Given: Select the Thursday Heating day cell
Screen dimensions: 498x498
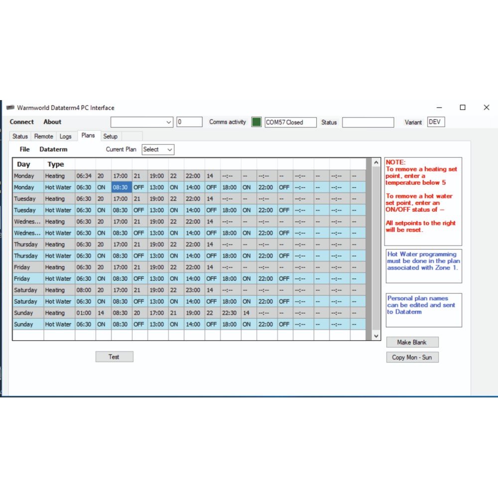Looking at the screenshot, I should pyautogui.click(x=28, y=244).
